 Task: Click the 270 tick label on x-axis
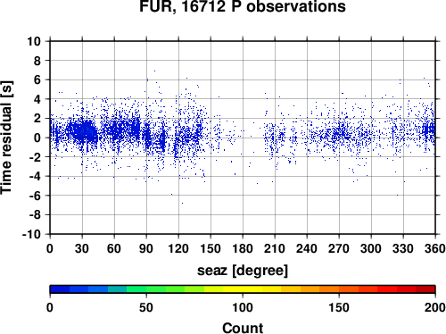(x=339, y=248)
